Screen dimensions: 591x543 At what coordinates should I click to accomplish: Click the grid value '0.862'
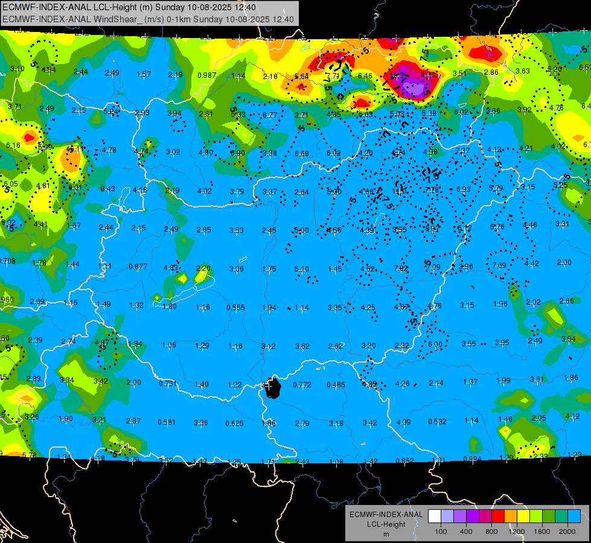[x=405, y=460]
